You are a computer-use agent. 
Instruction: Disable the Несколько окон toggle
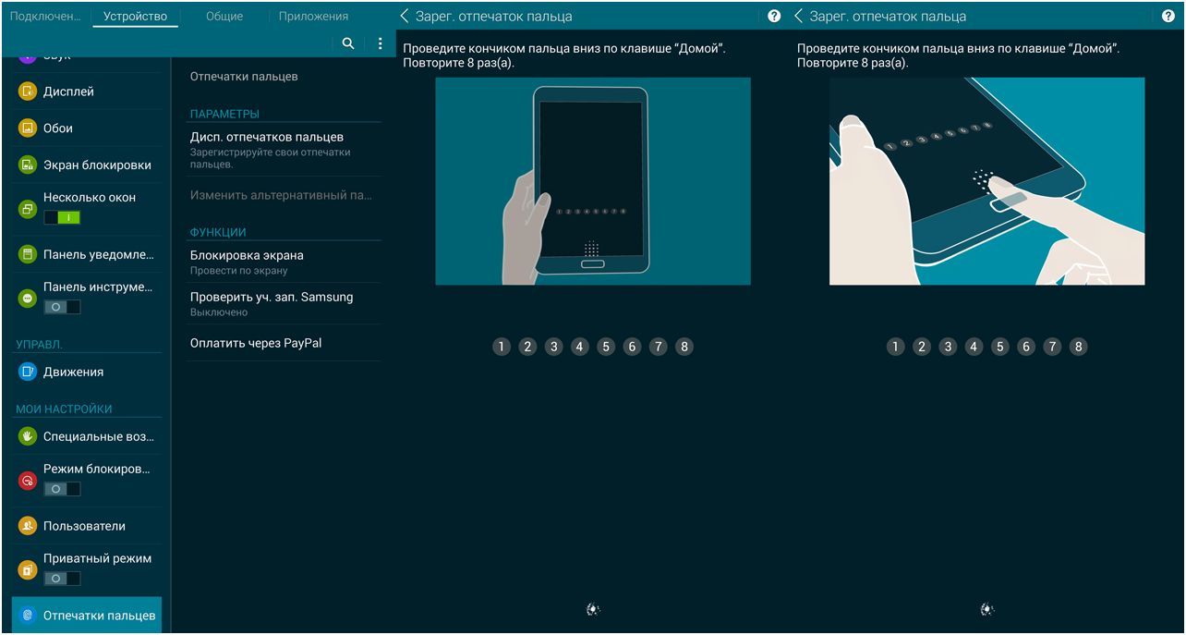[63, 217]
